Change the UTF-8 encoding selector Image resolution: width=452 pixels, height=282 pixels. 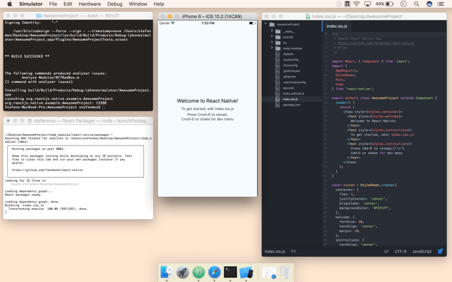[x=401, y=251]
